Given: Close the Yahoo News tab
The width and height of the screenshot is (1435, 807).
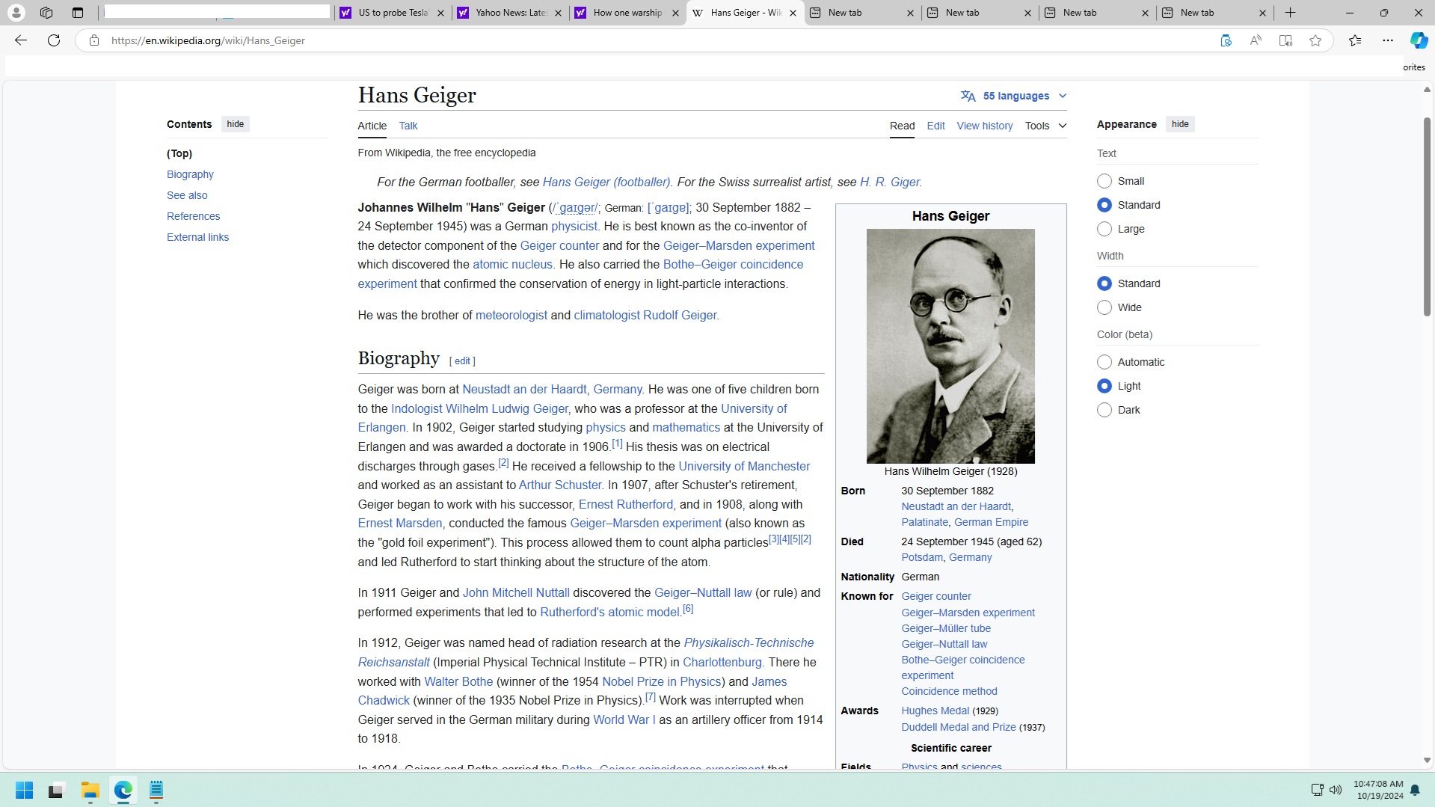Looking at the screenshot, I should [x=558, y=13].
